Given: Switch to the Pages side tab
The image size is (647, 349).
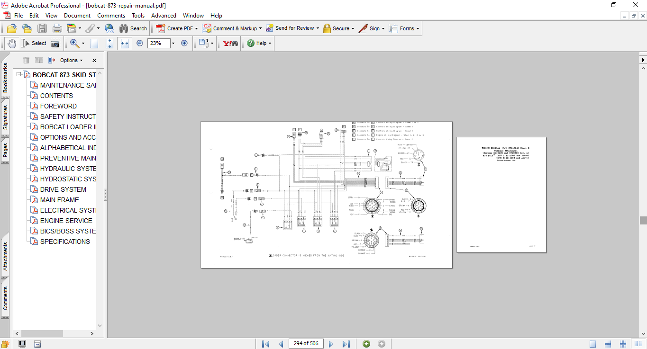Looking at the screenshot, I should (6, 150).
